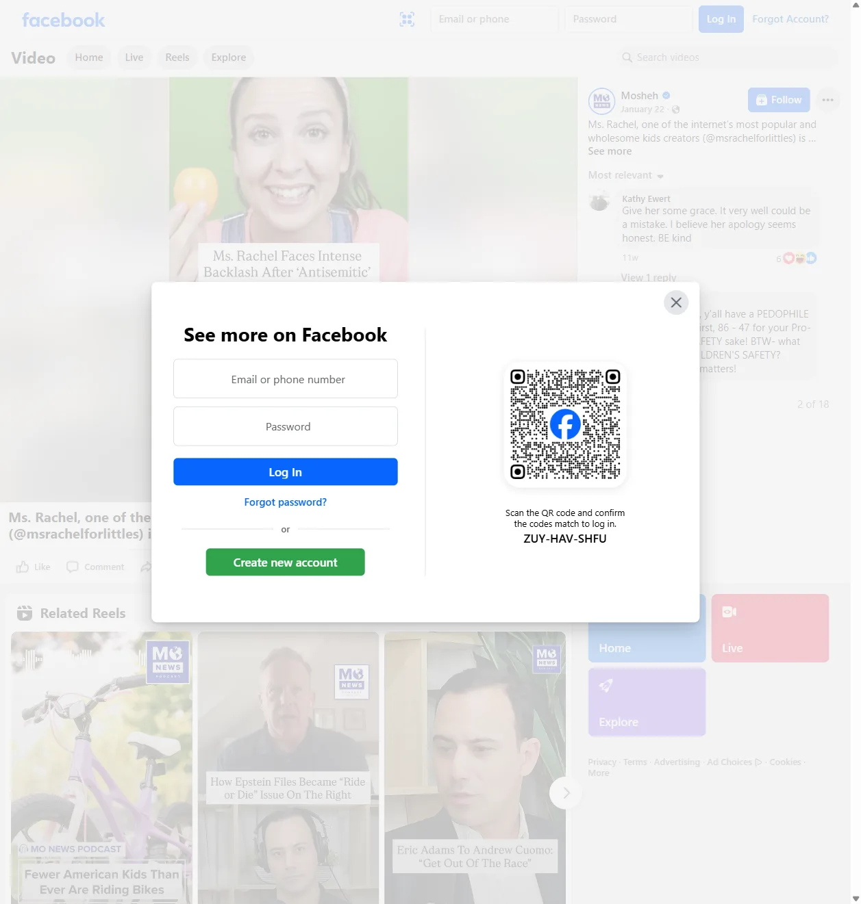Click the Ms. Rachel video player
The height and width of the screenshot is (904, 861).
(288, 179)
